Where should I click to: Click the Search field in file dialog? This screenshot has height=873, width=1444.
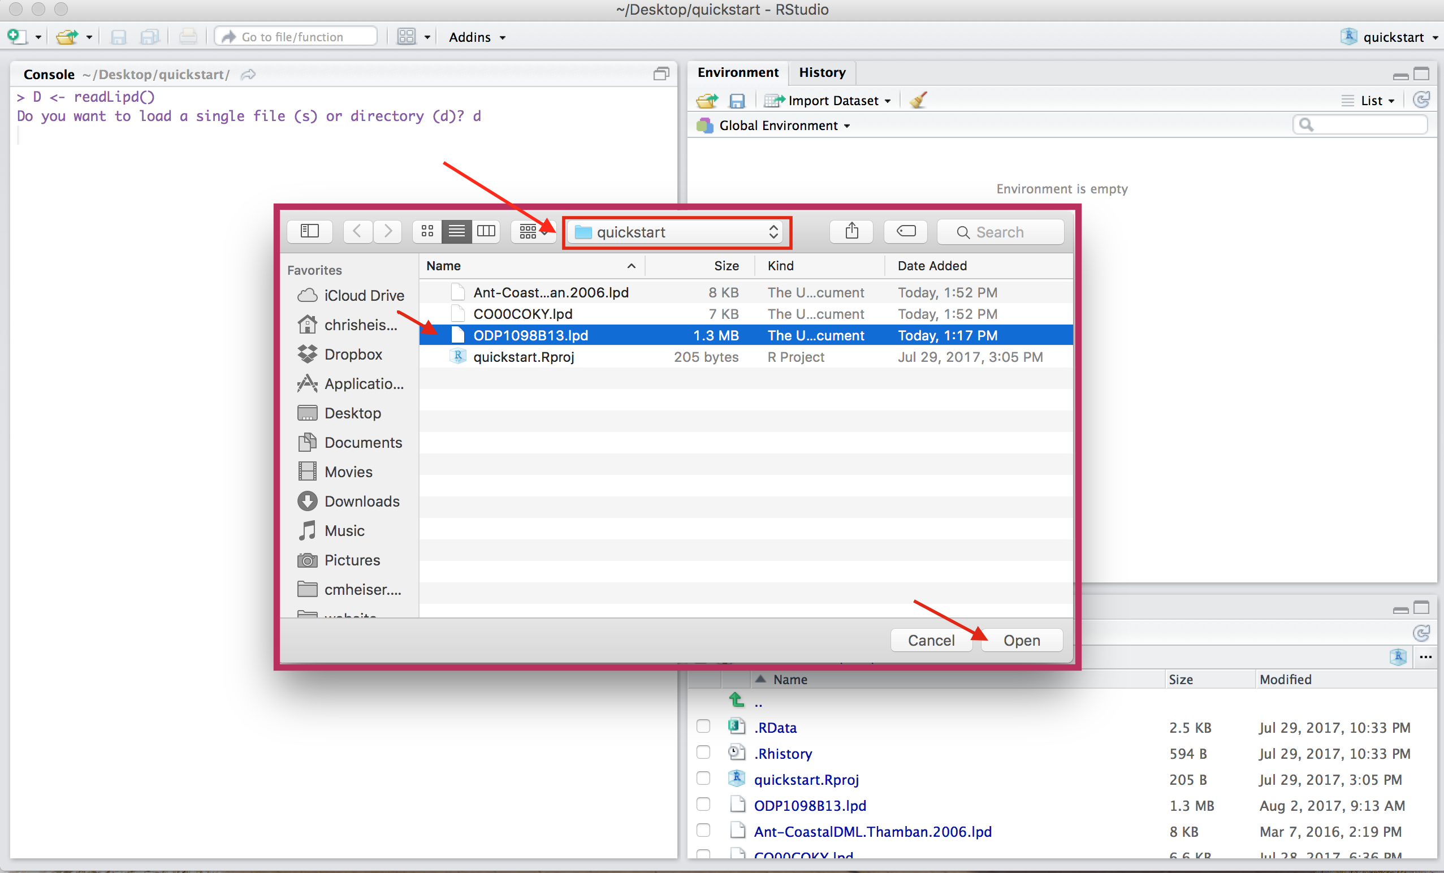[1000, 232]
